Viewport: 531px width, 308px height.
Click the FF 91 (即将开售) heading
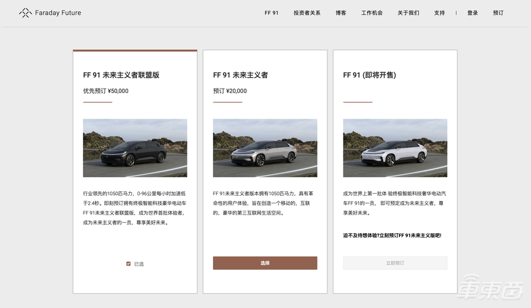tap(369, 75)
